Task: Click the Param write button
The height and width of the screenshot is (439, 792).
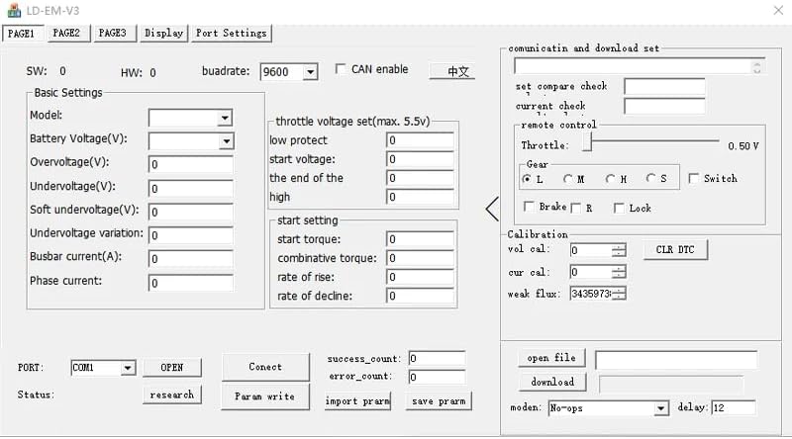Action: click(265, 396)
